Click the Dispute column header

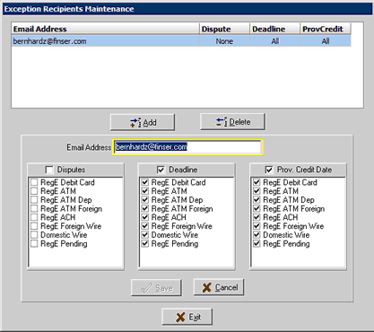[x=224, y=29]
